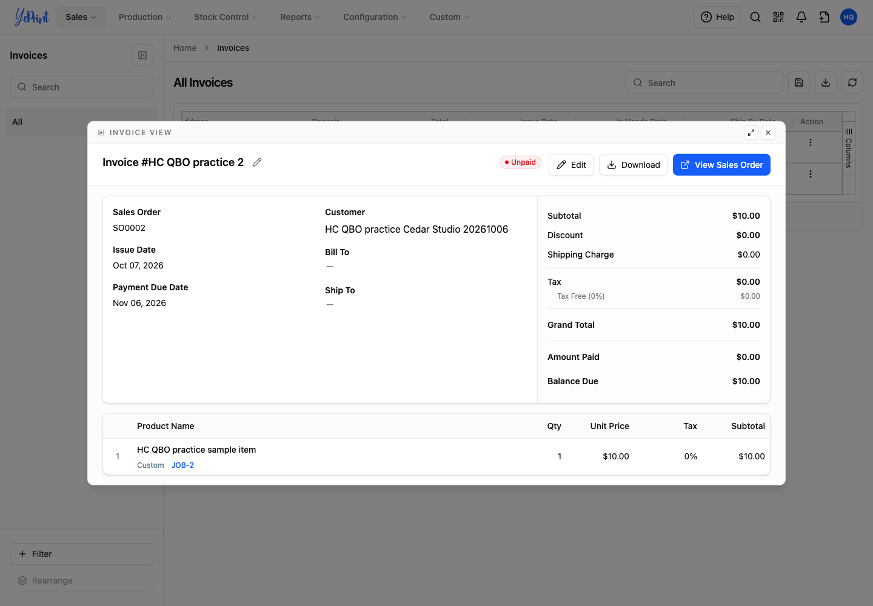Expand the invoice view to fullscreen
The height and width of the screenshot is (606, 873).
click(x=751, y=133)
